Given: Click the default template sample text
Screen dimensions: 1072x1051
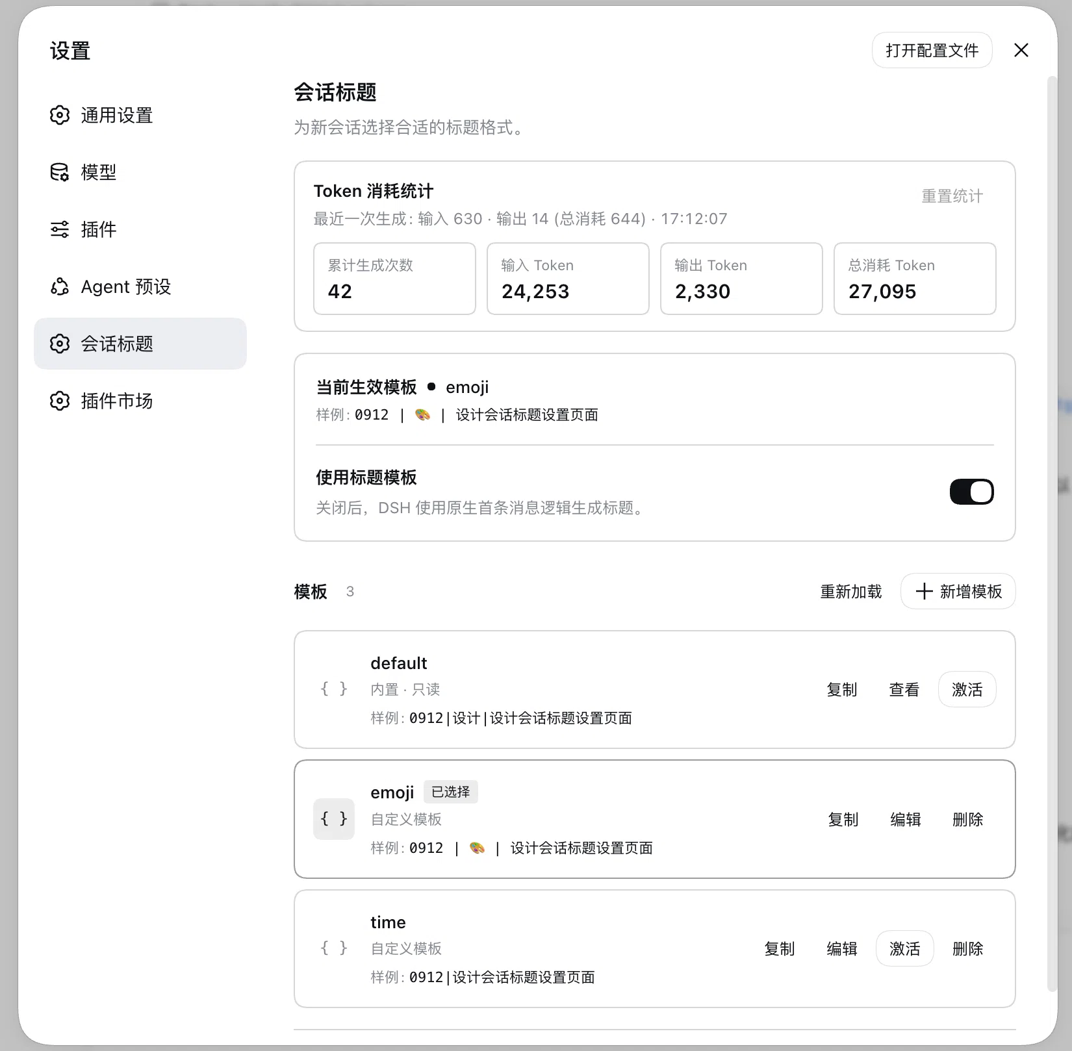Looking at the screenshot, I should pyautogui.click(x=501, y=718).
